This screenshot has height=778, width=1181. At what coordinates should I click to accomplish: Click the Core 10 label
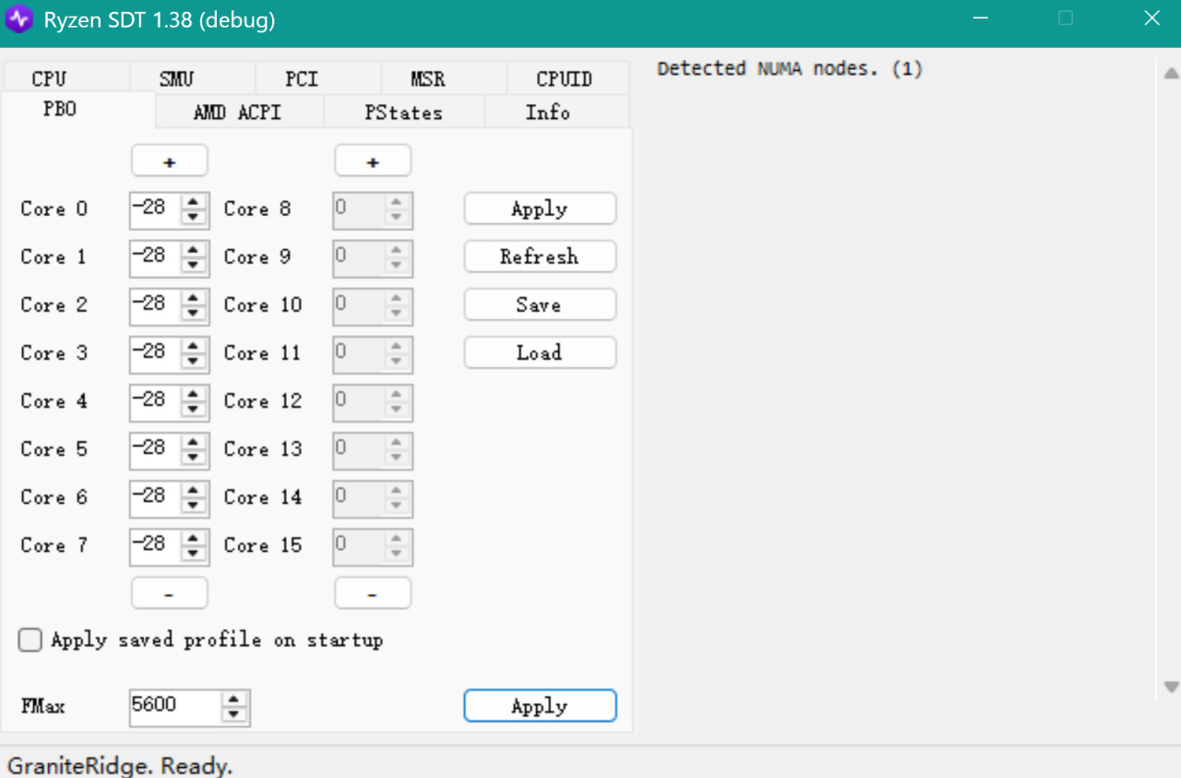[263, 305]
